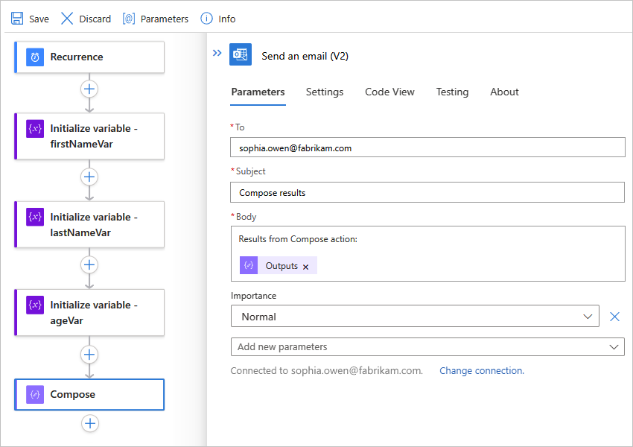The image size is (633, 447).
Task: Remove the Outputs token from Body
Action: click(x=305, y=267)
